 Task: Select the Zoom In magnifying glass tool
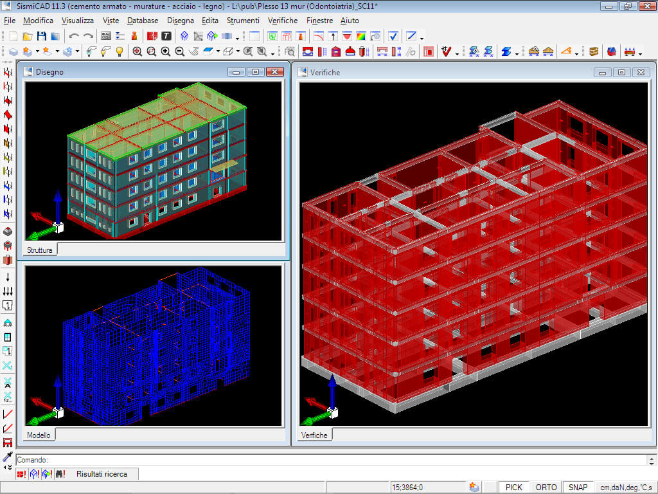164,51
